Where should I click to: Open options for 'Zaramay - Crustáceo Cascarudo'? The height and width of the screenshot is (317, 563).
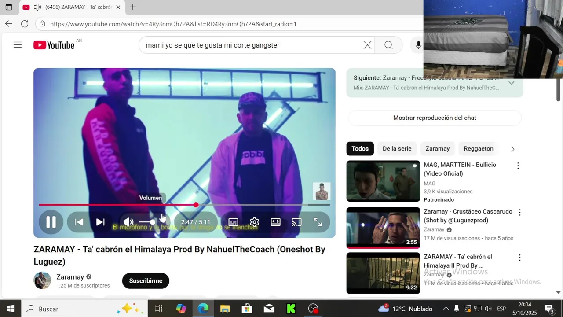pos(519,213)
